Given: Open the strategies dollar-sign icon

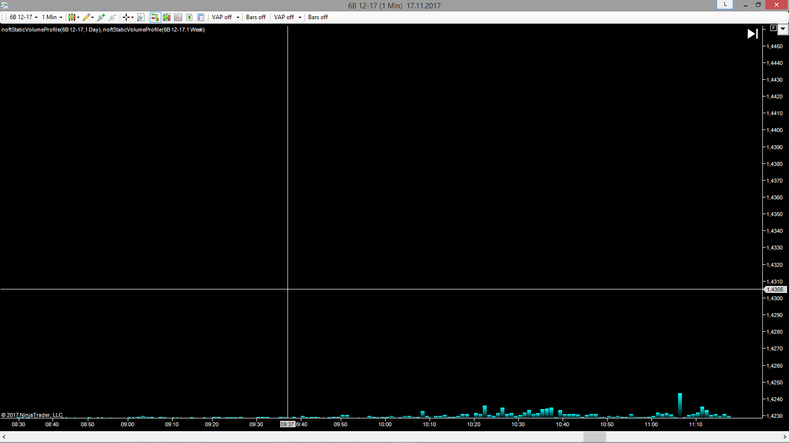Looking at the screenshot, I should pos(189,17).
